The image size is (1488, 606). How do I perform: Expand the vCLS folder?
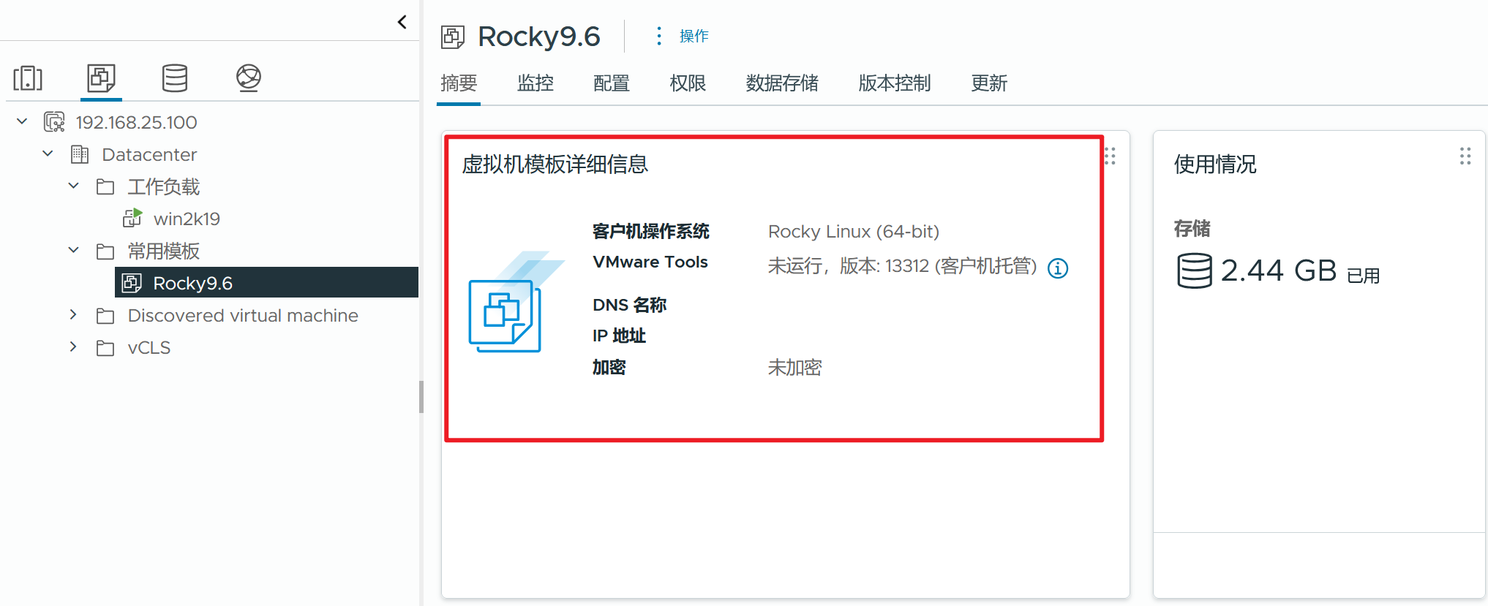(x=73, y=346)
